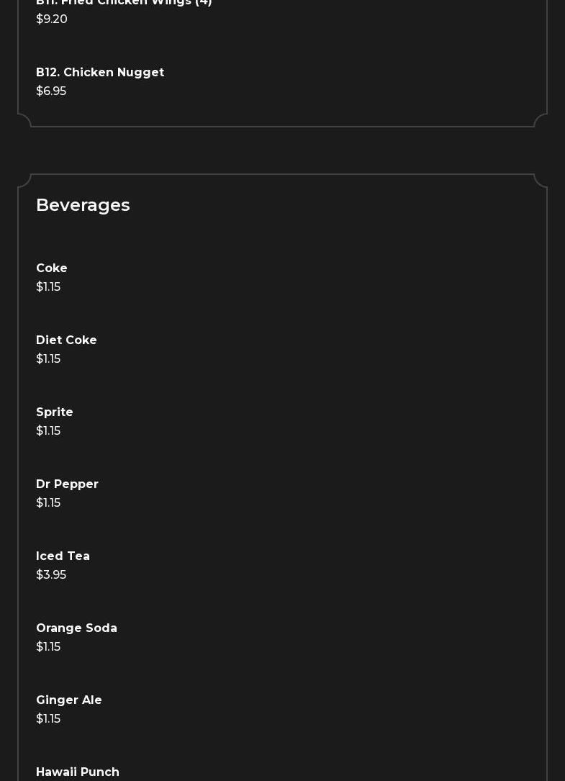Screen dimensions: 565x781
Task: Pick Sprite from the beverage menu
Action: pyautogui.click(x=55, y=412)
